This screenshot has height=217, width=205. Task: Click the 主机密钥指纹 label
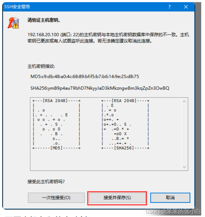click(41, 67)
